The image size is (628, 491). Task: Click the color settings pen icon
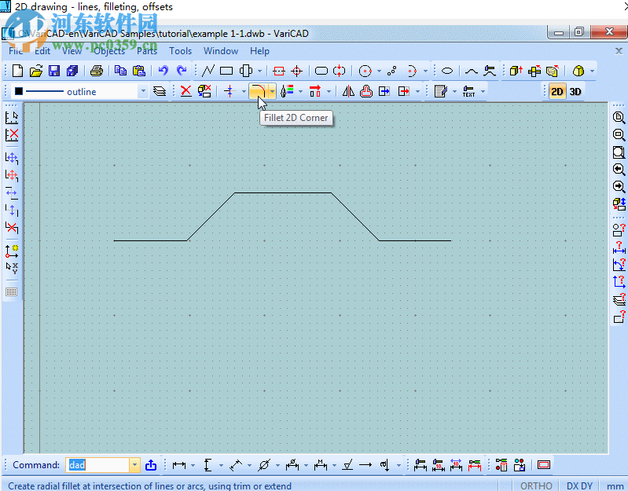[x=287, y=91]
